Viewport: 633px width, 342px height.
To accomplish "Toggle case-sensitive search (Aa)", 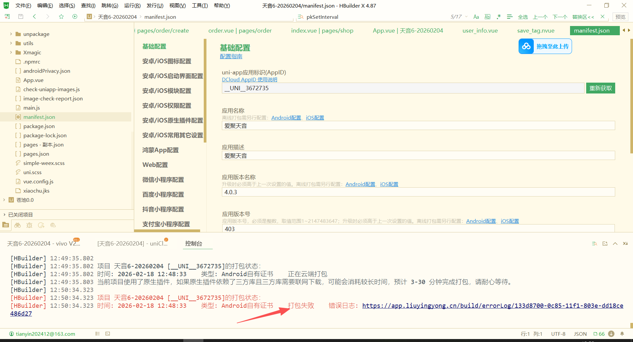I will coord(476,17).
